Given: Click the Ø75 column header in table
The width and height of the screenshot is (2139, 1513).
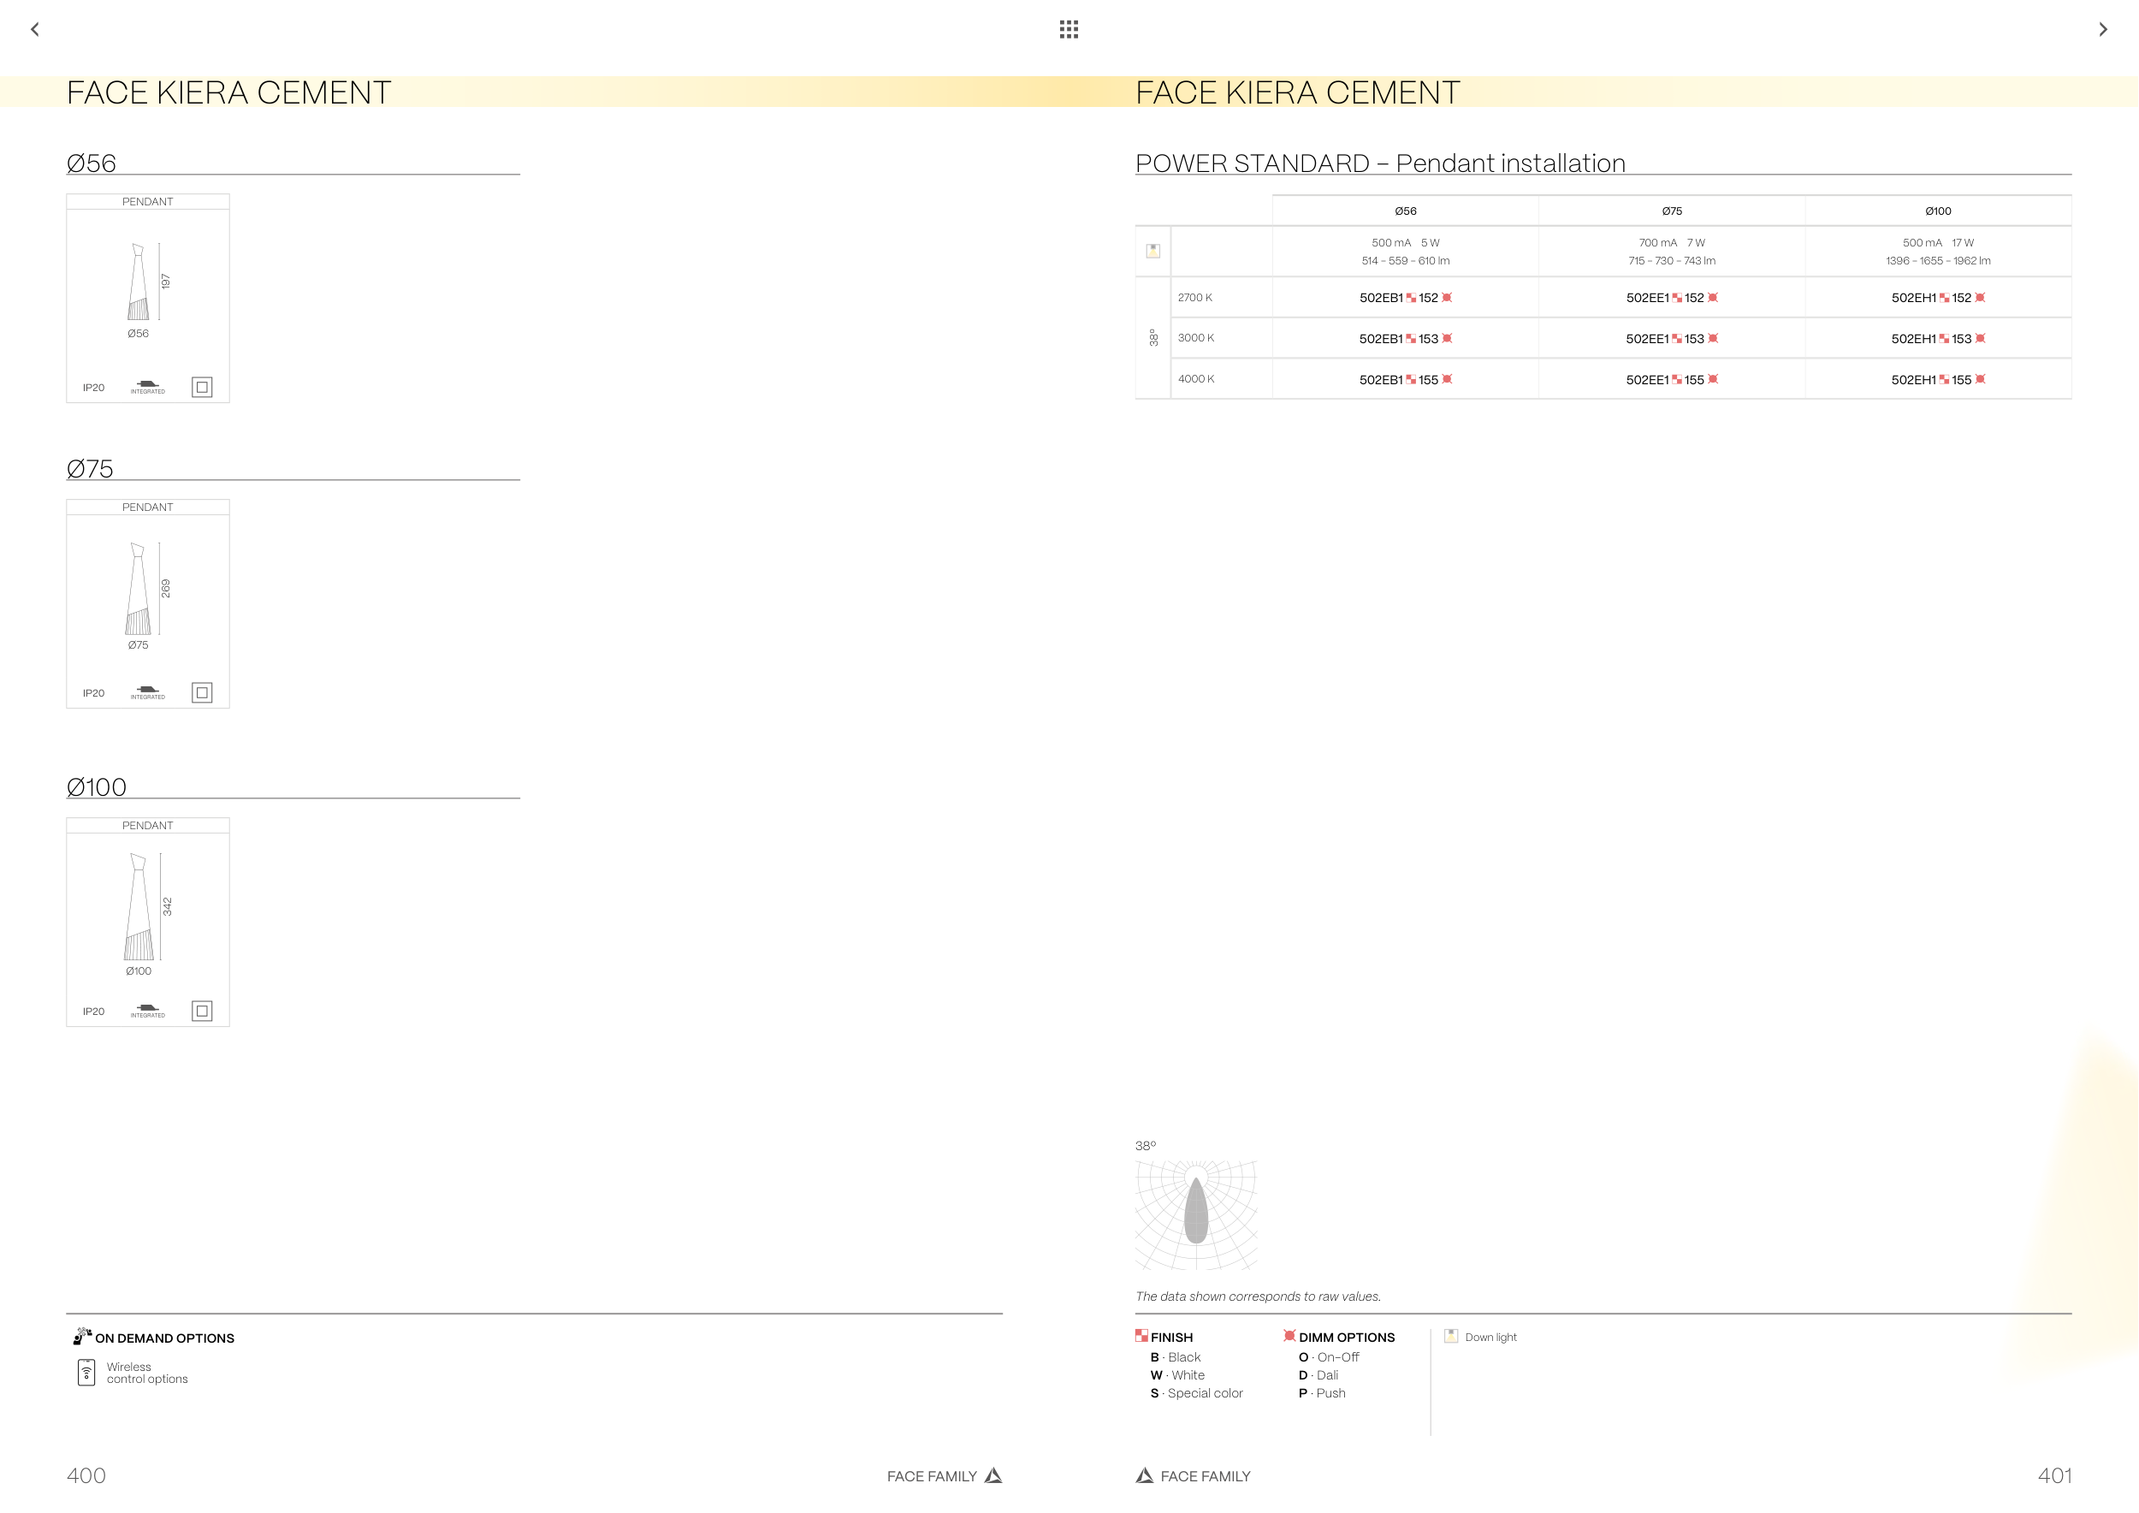Looking at the screenshot, I should 1671,211.
